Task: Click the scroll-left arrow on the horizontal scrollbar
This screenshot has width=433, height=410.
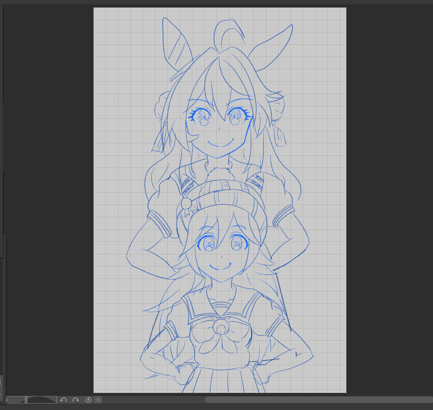Action: click(98, 400)
